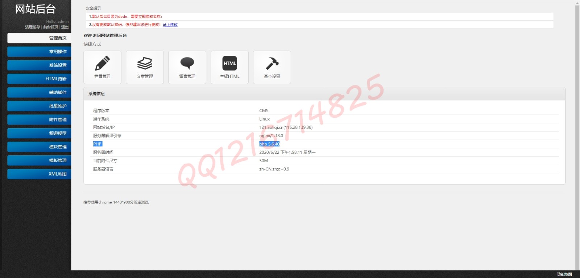This screenshot has width=580, height=278.
Task: Open HTML更新 sidebar menu
Action: coord(39,79)
